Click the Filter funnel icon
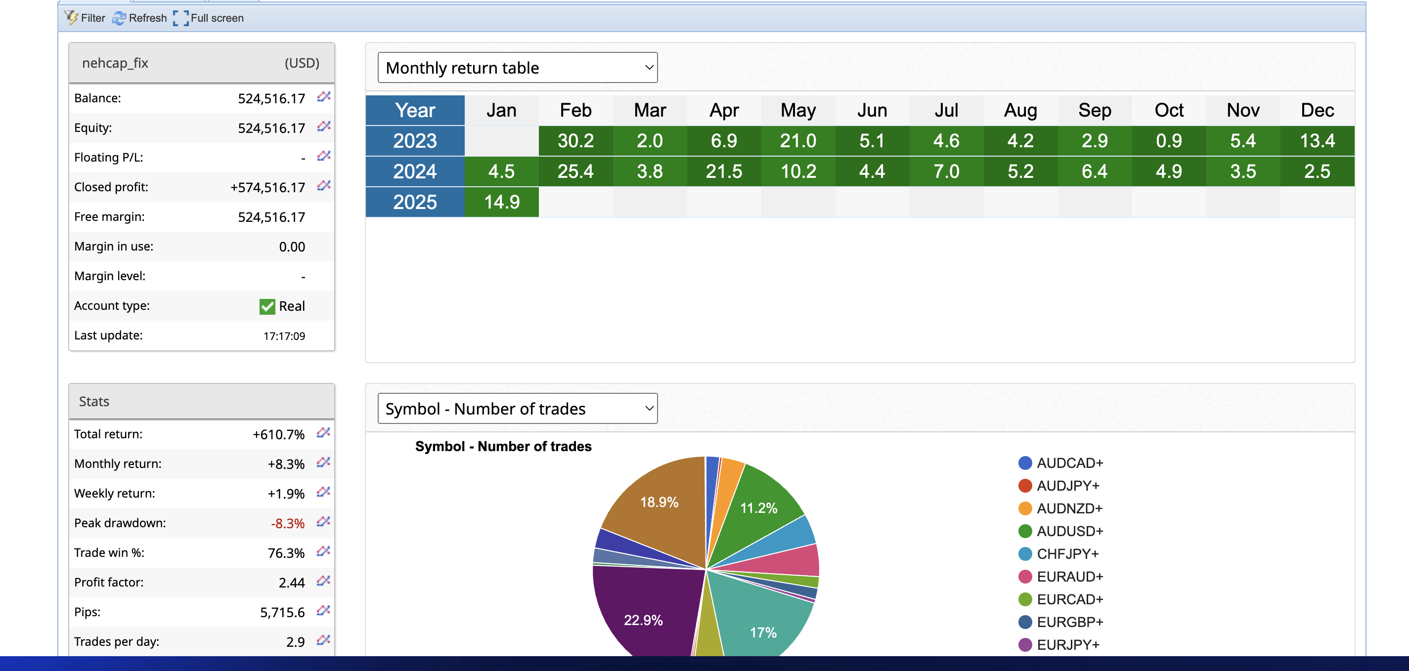The height and width of the screenshot is (671, 1409). click(71, 17)
